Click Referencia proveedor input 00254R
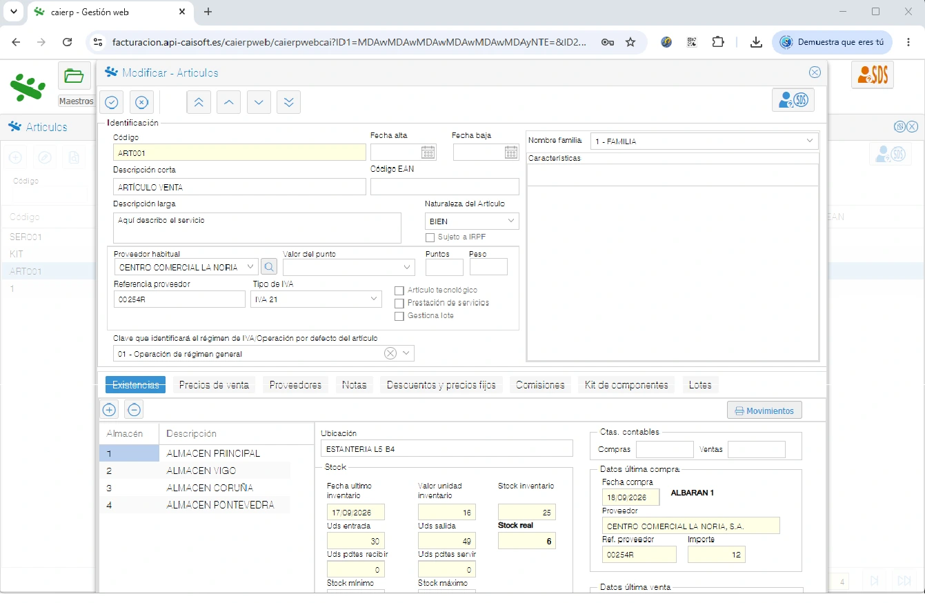 point(179,299)
